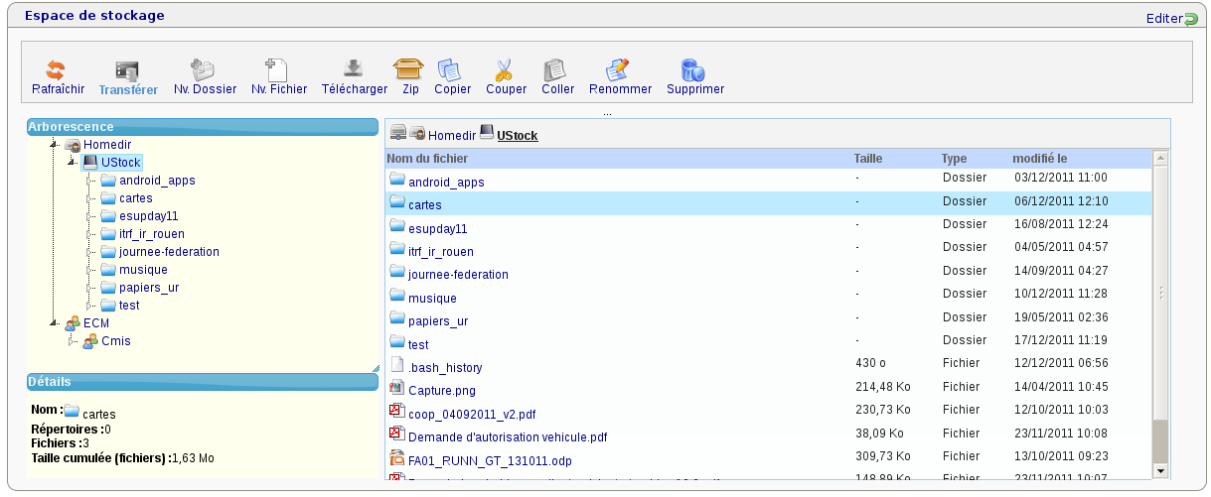This screenshot has width=1211, height=497.
Task: Click the Télécharger download icon
Action: pos(354,69)
